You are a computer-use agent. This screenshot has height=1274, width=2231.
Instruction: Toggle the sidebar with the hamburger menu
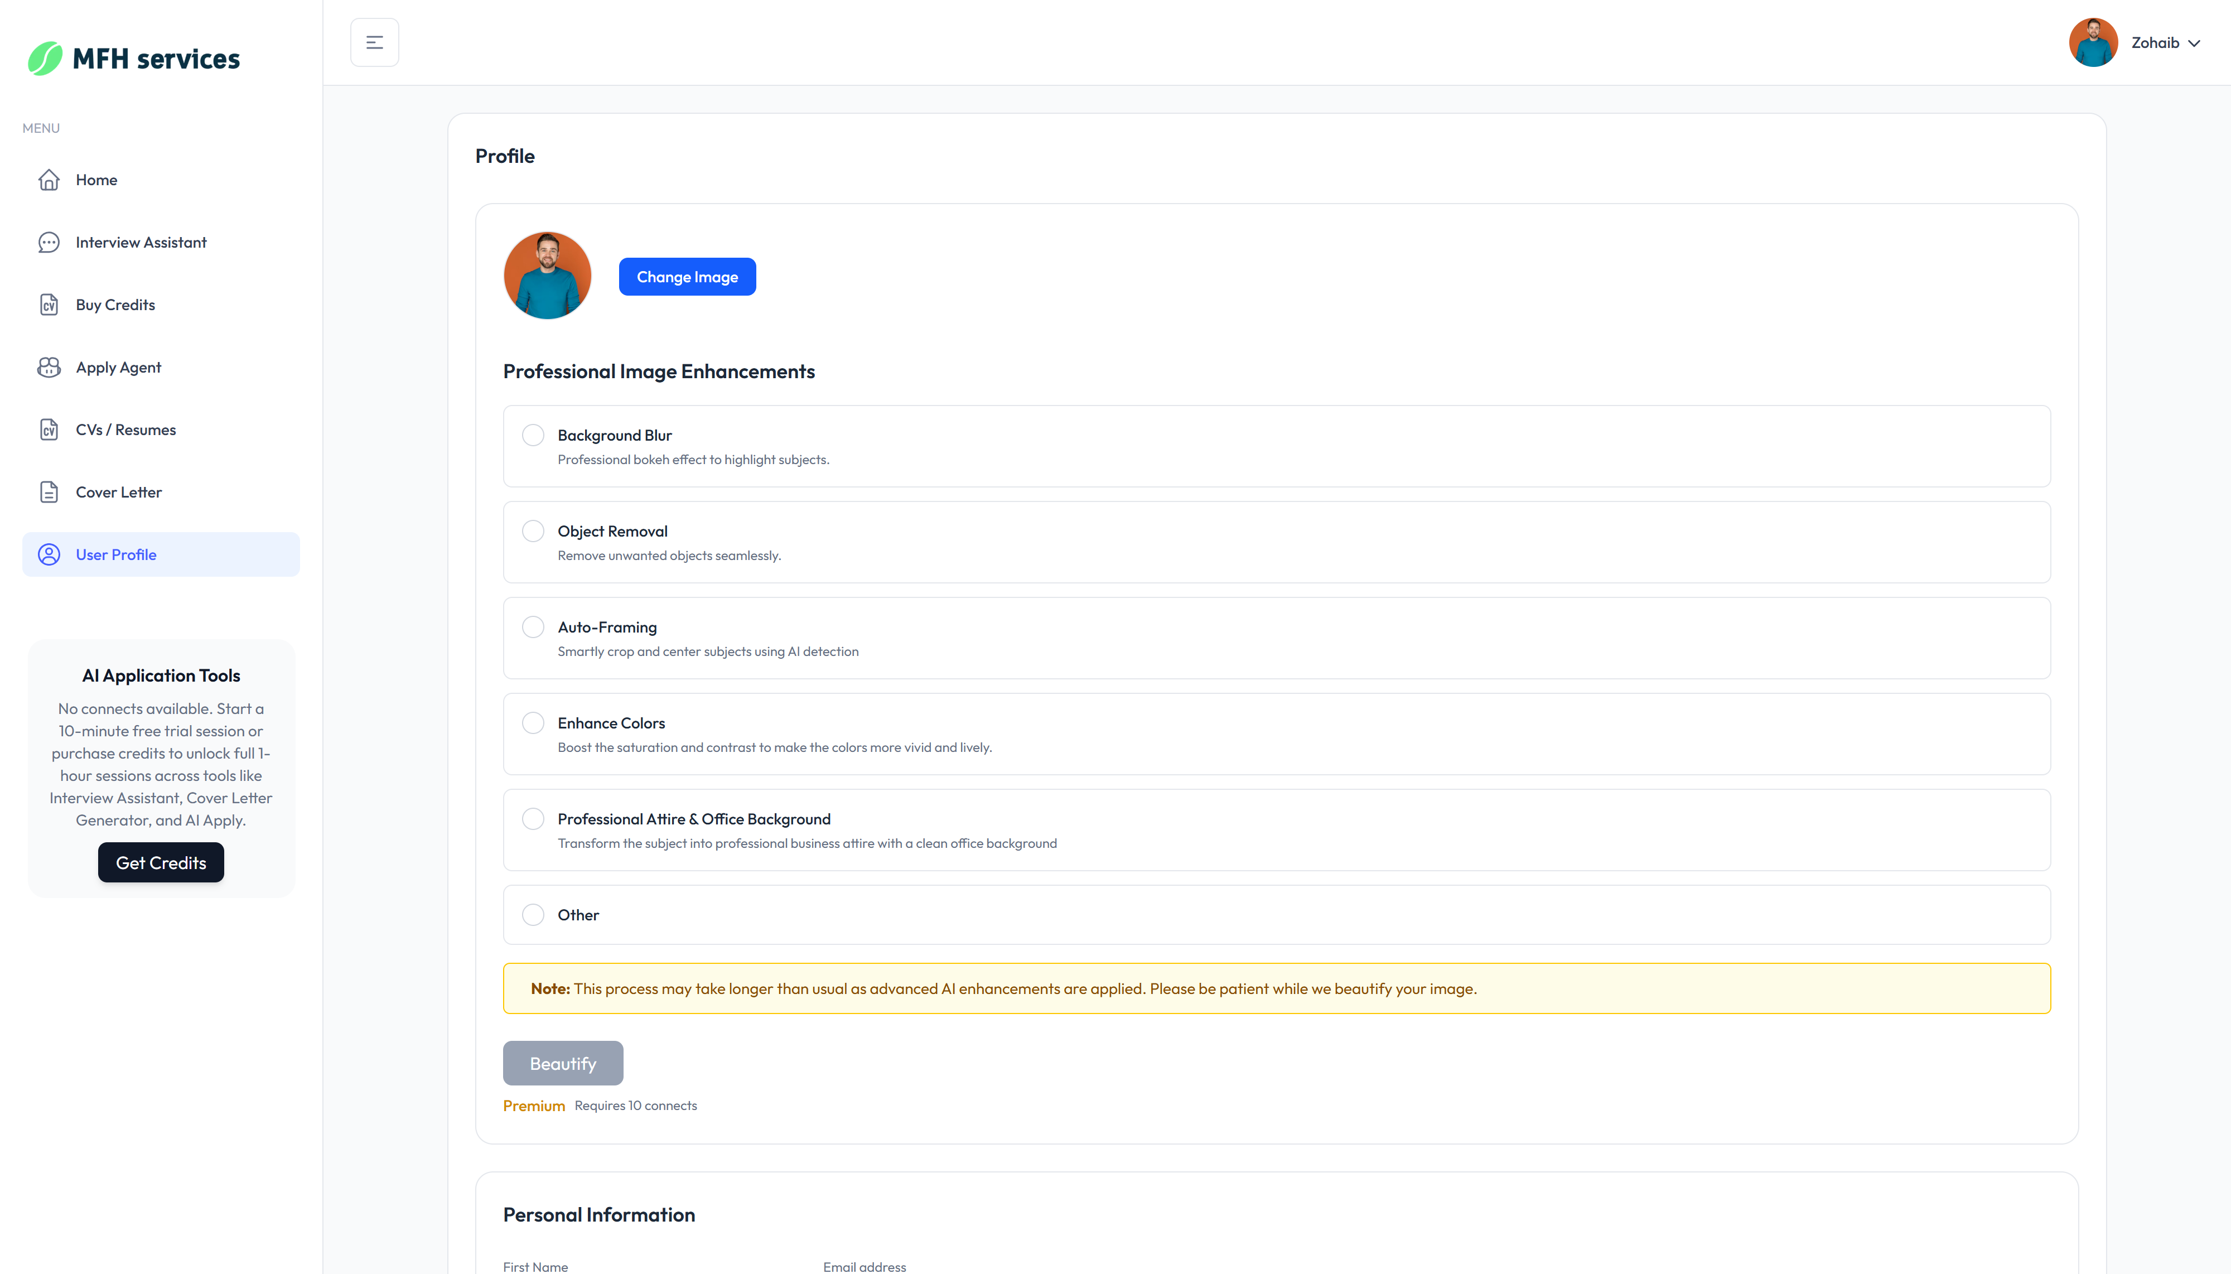point(374,41)
